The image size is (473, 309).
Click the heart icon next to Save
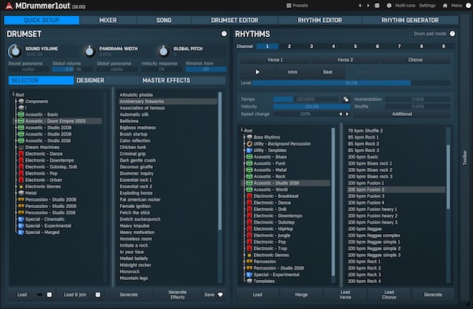[221, 295]
